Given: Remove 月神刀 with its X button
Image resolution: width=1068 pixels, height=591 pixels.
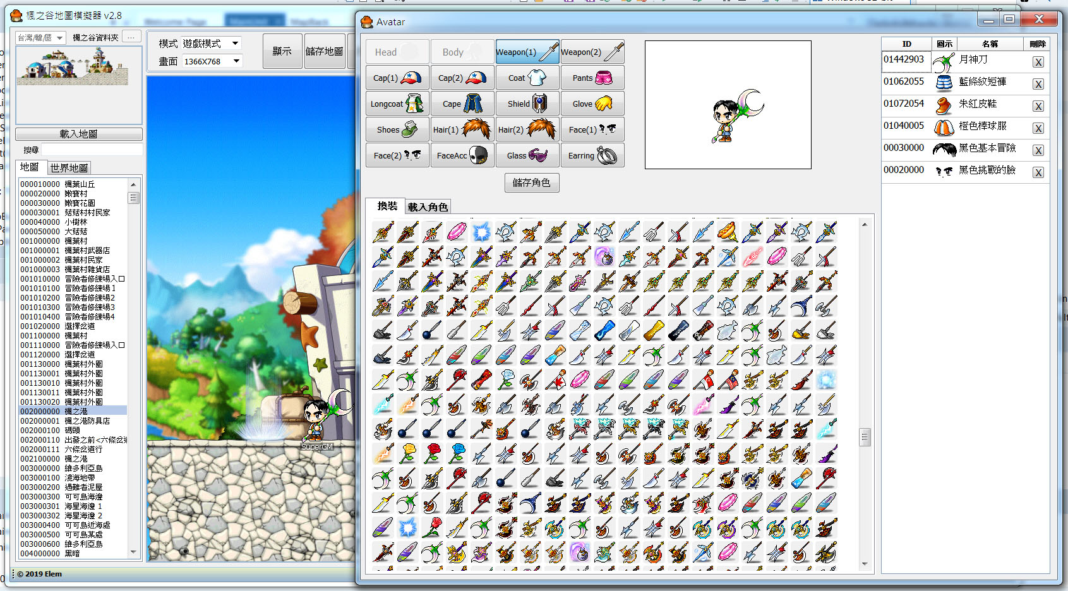Looking at the screenshot, I should [1038, 63].
